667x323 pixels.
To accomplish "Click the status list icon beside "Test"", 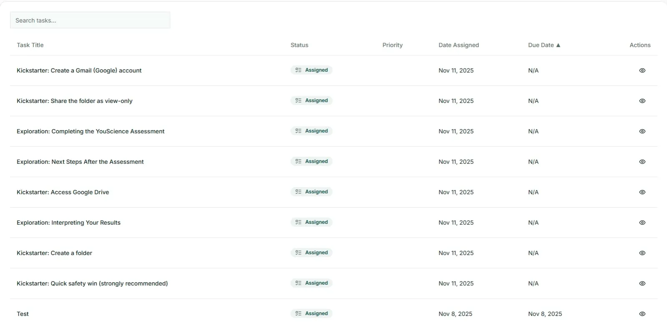I will coord(297,313).
